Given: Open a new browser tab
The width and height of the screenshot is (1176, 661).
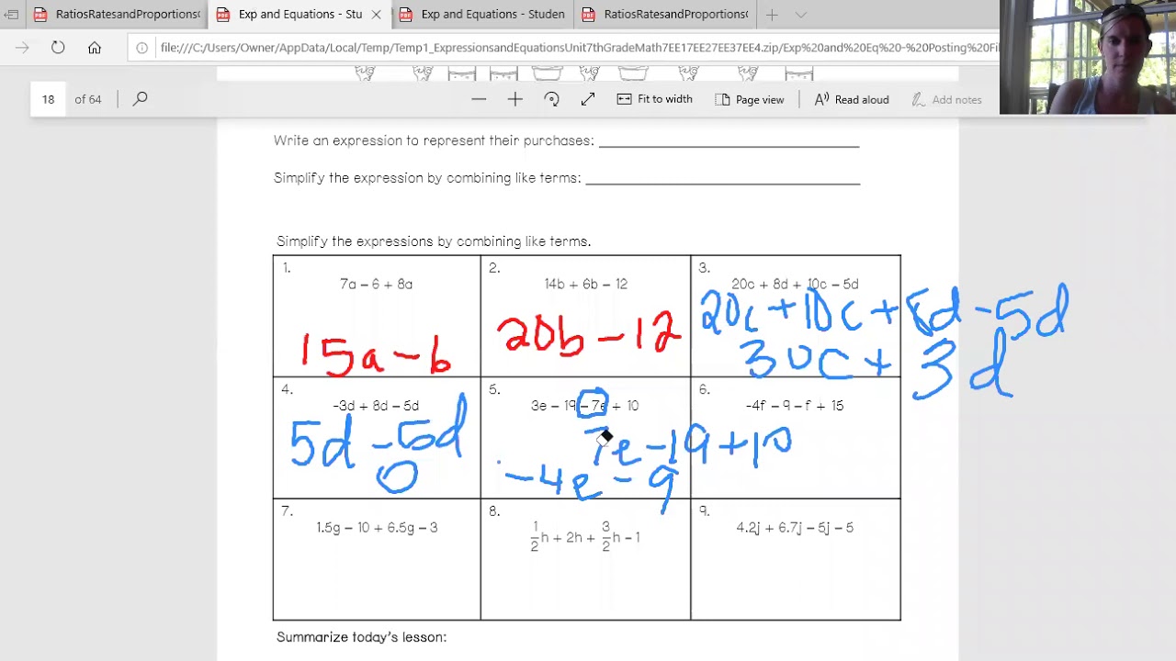Looking at the screenshot, I should tap(772, 15).
